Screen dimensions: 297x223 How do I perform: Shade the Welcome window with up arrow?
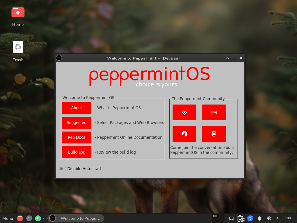[228, 58]
